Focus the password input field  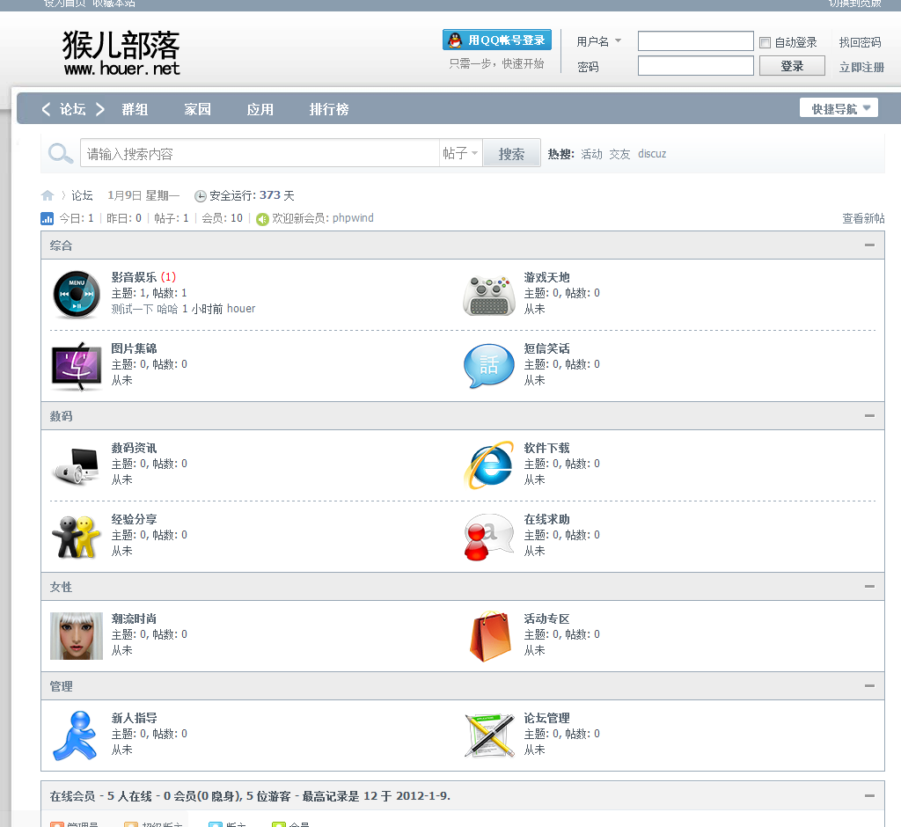(696, 66)
